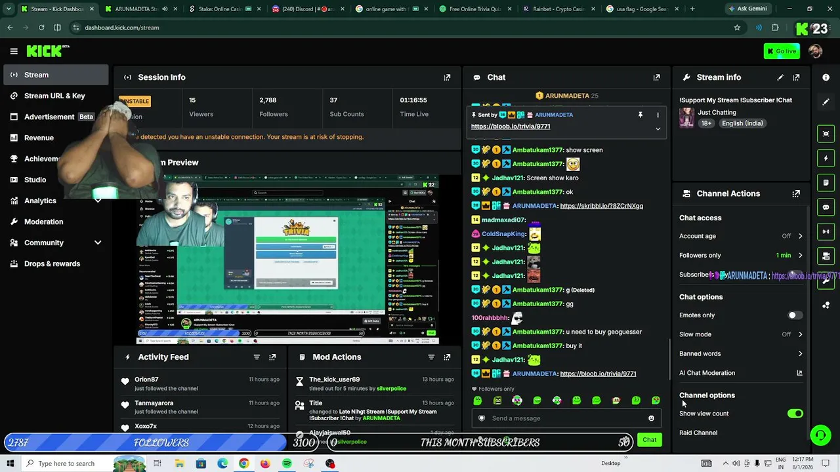Image resolution: width=840 pixels, height=472 pixels.
Task: Toggle the session info broadcast widget
Action: tap(826, 231)
